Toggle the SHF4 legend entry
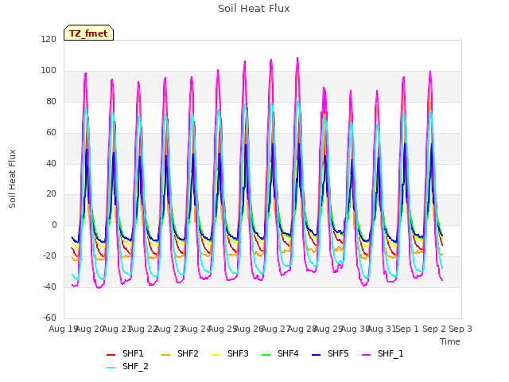This screenshot has height=382, width=509. (x=280, y=353)
